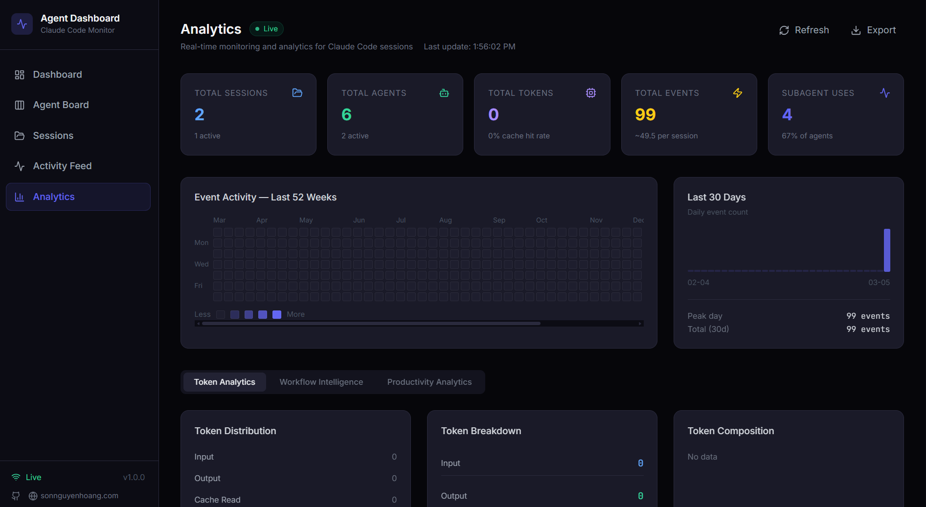The height and width of the screenshot is (507, 926).
Task: Click the Sessions folder icon
Action: 20,135
